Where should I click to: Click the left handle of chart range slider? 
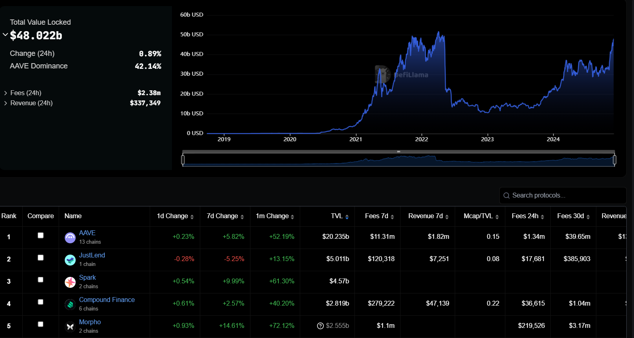[x=183, y=160]
